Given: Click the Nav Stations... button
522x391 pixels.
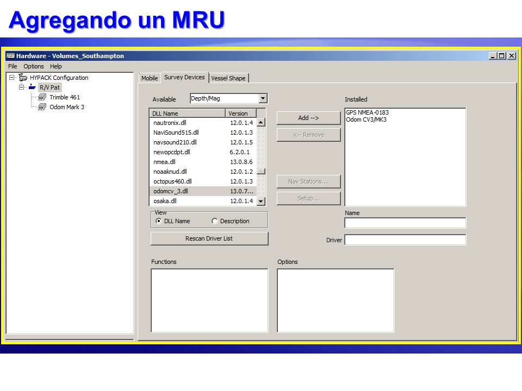Looking at the screenshot, I should [x=309, y=181].
